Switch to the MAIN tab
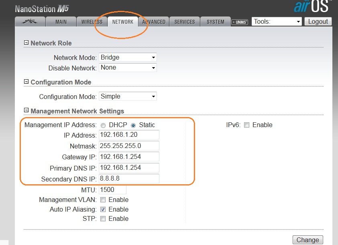 coord(61,22)
